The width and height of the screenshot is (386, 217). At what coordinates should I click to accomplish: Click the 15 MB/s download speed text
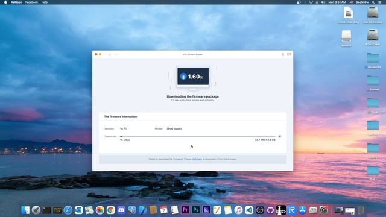click(x=125, y=140)
